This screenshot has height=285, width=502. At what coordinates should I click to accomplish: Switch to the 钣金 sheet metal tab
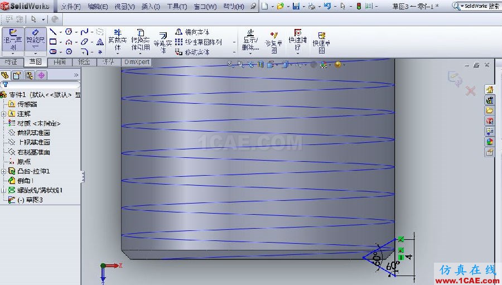[84, 62]
